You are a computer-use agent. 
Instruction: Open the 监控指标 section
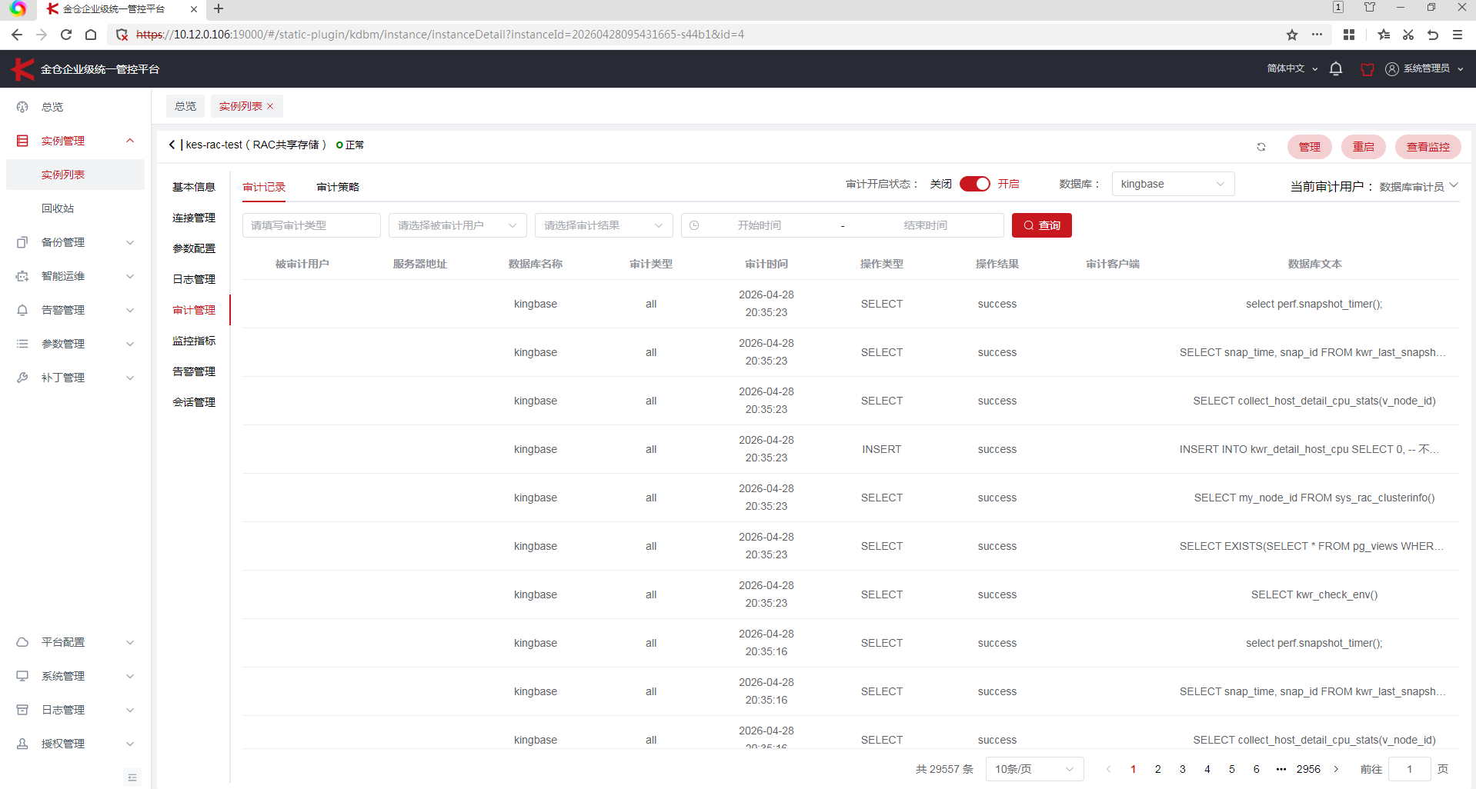point(194,341)
